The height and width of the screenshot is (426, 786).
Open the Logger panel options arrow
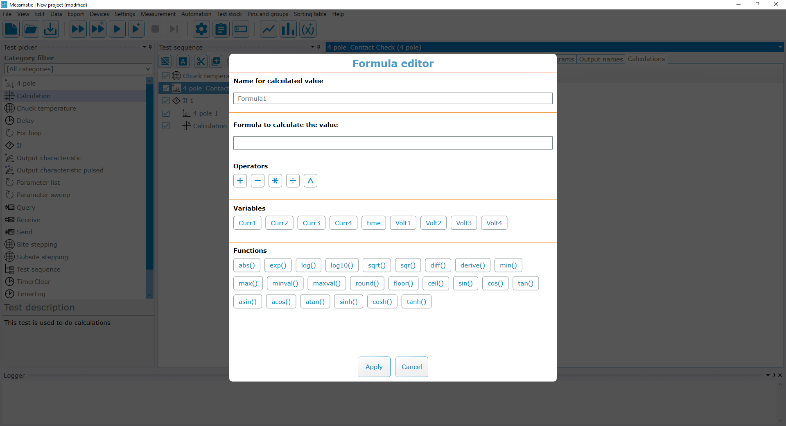(x=768, y=375)
